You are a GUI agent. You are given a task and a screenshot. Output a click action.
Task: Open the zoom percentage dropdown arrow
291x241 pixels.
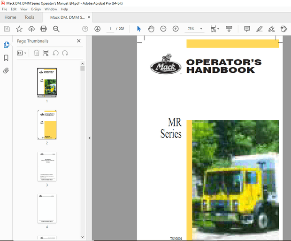coord(201,29)
